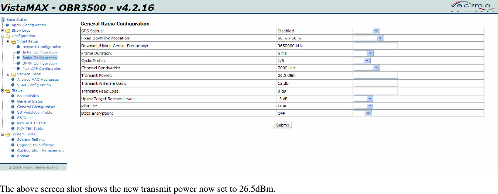The height and width of the screenshot is (194, 498).
Task: Go to Allowed MAC Addresses
Action: 38,80
